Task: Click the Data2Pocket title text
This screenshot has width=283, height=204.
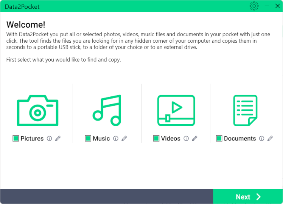Action: pyautogui.click(x=22, y=7)
